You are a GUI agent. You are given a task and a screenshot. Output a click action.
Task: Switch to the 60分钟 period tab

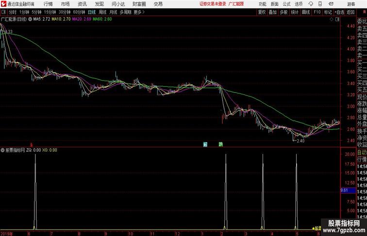tap(79, 12)
